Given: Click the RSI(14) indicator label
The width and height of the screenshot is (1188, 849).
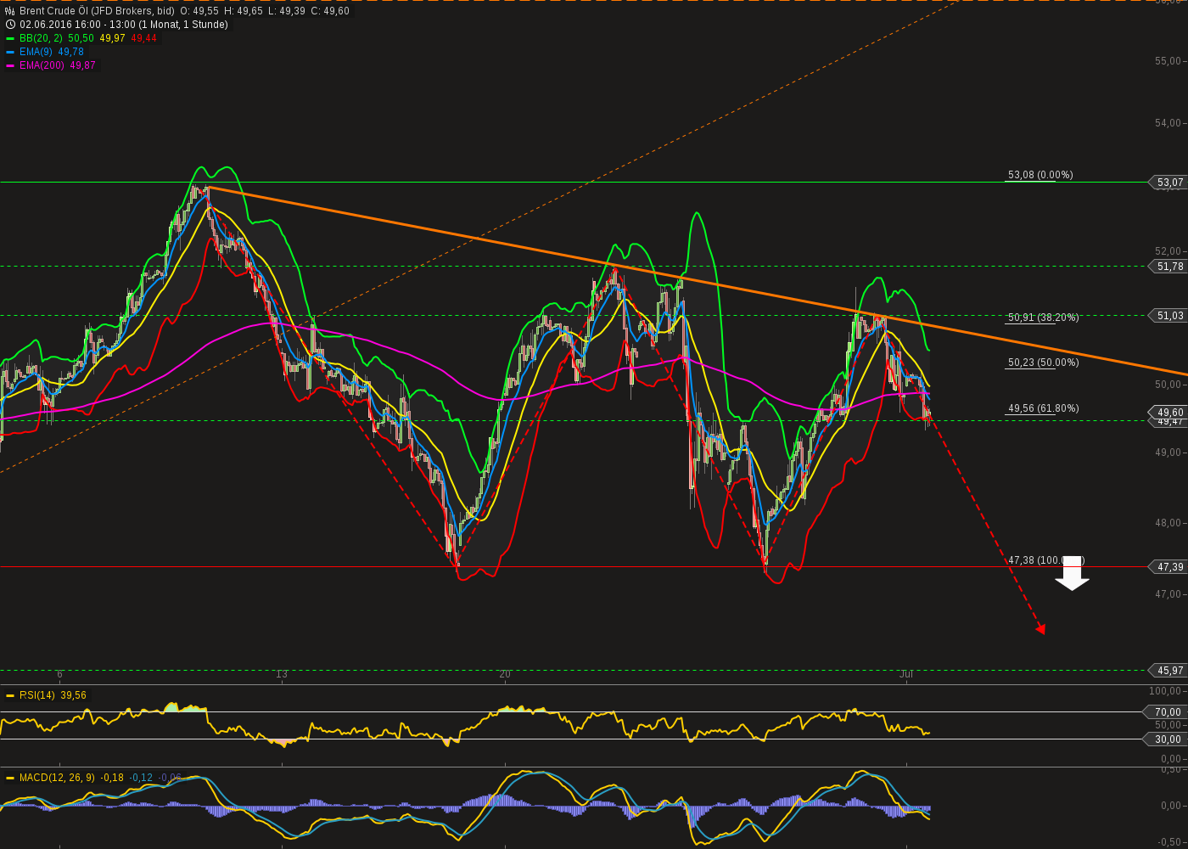Looking at the screenshot, I should point(38,695).
